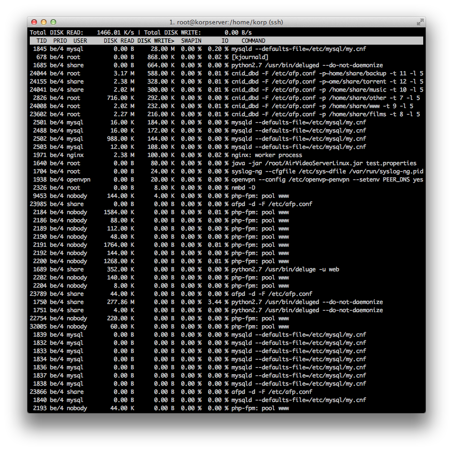Click the 28.00 M disk write value
The height and width of the screenshot is (451, 453).
(163, 49)
